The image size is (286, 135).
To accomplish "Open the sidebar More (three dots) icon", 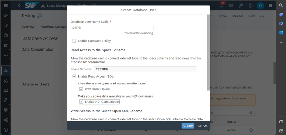I will tap(6, 55).
